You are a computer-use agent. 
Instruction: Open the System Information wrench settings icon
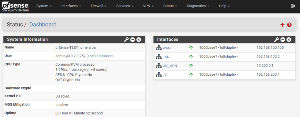tap(126, 40)
